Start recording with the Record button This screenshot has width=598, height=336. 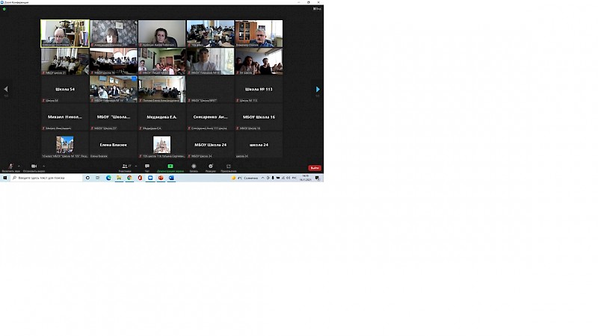pyautogui.click(x=194, y=167)
